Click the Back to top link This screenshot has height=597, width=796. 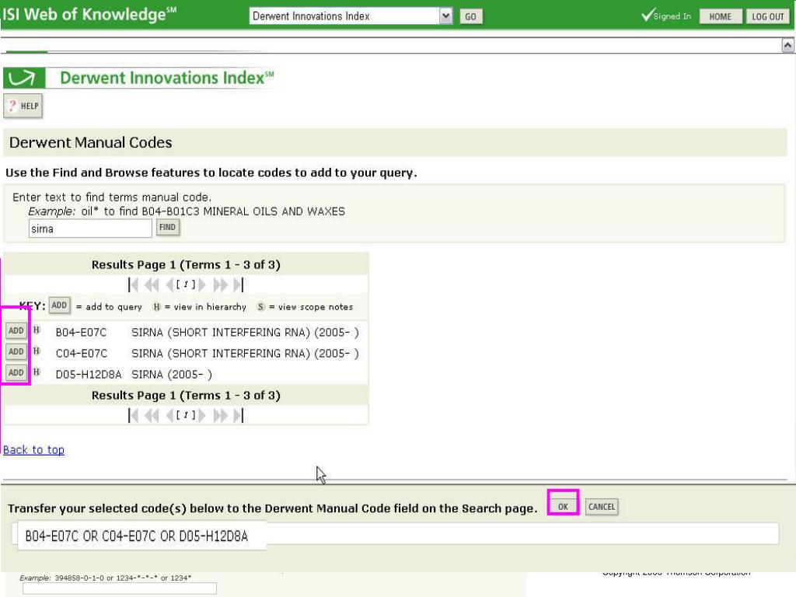pyautogui.click(x=33, y=450)
